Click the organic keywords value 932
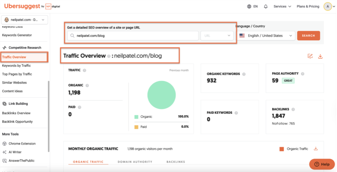The image size is (337, 172). click(212, 81)
